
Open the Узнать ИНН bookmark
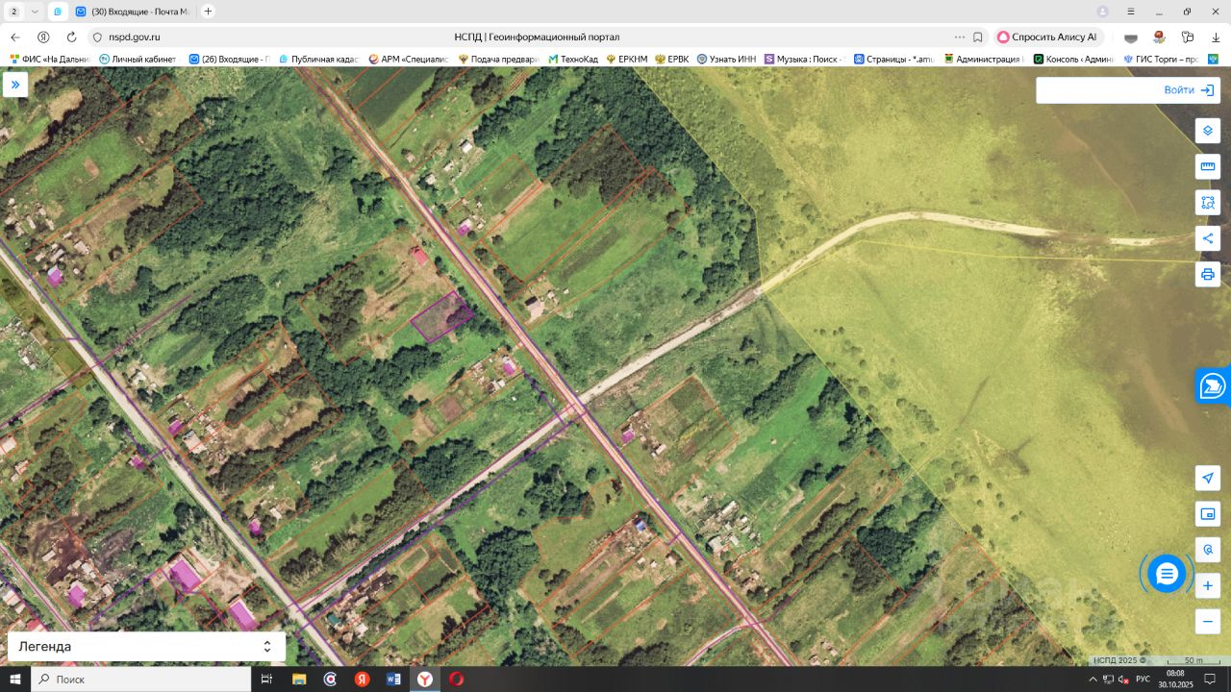(x=727, y=59)
